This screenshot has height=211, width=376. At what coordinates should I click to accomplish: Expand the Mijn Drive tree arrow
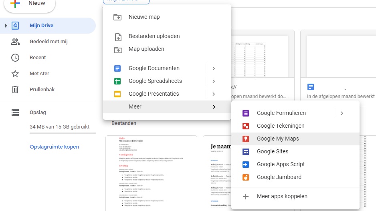[x=6, y=26]
